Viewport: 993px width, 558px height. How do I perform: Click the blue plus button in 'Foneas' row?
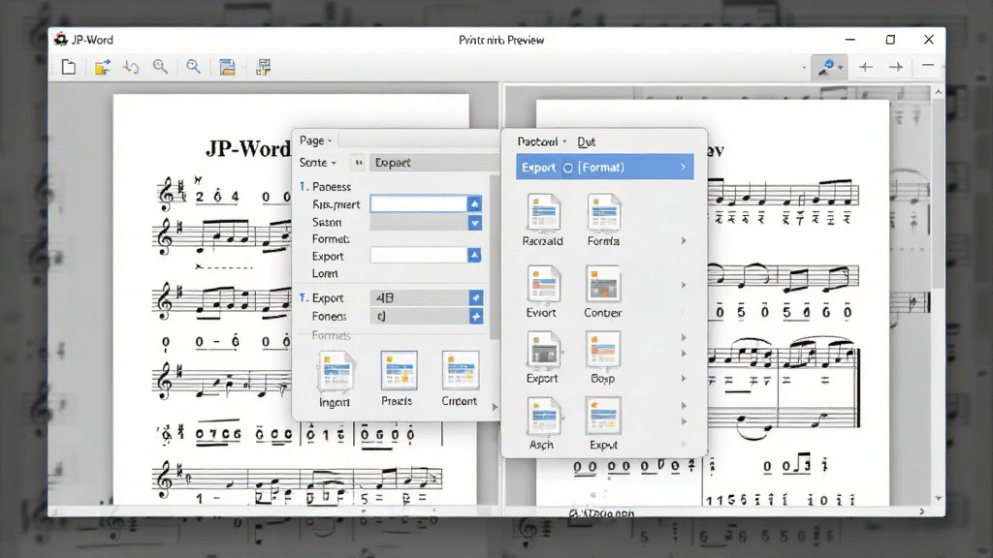[x=475, y=317]
